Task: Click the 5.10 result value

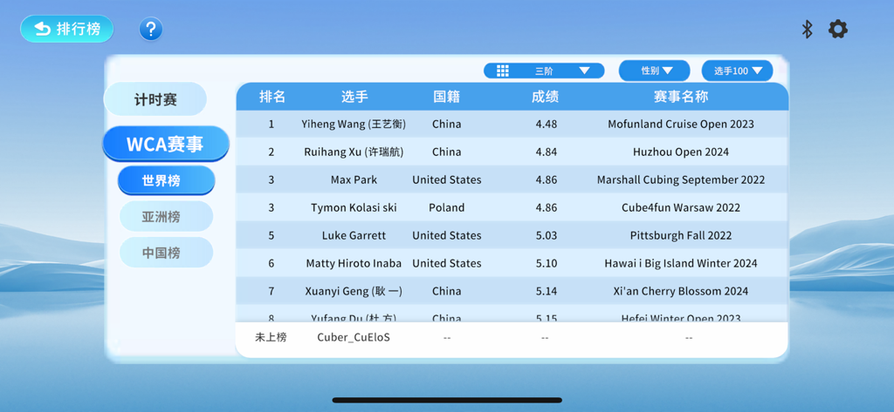Action: (547, 263)
